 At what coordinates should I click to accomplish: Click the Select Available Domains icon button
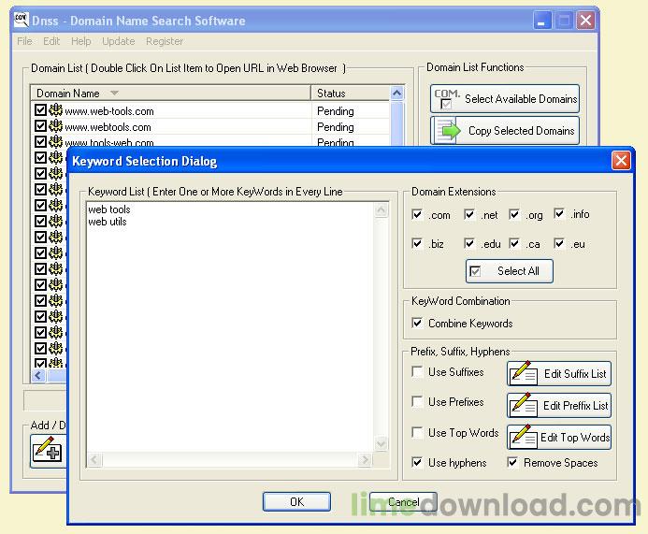click(447, 99)
